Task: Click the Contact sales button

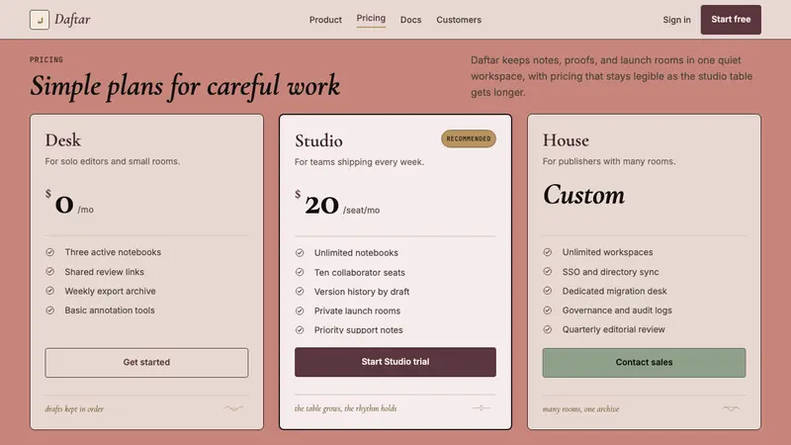Action: [x=644, y=362]
